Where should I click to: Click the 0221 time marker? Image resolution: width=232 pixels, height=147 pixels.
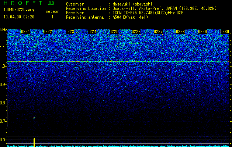(25, 32)
